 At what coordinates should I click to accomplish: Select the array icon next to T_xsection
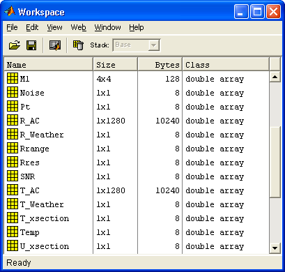tap(13, 218)
